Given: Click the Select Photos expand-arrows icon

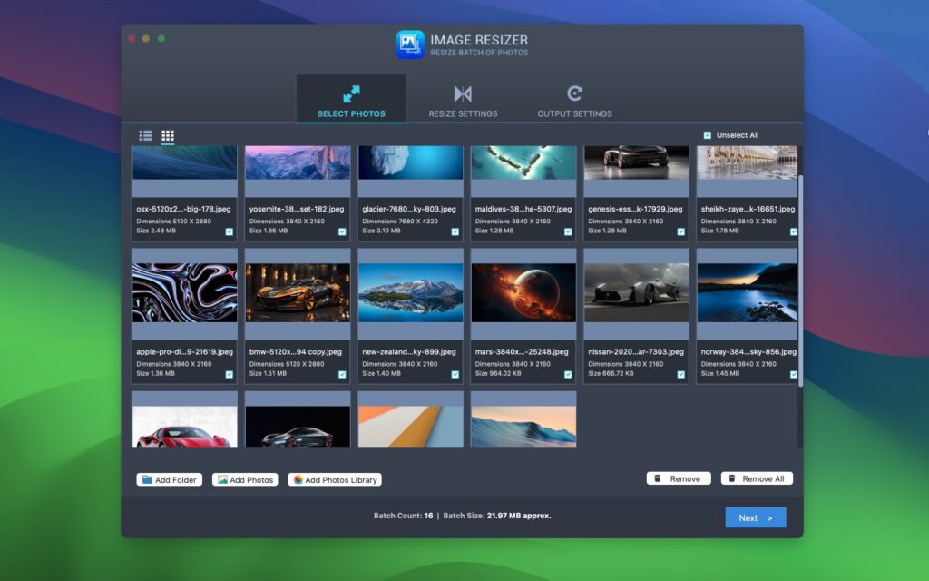Looking at the screenshot, I should [x=350, y=92].
